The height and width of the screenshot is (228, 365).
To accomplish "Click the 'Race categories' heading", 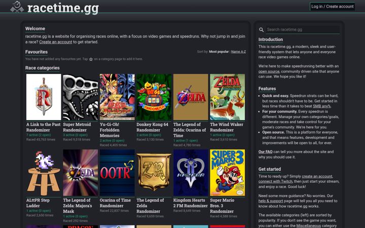I will tap(43, 68).
